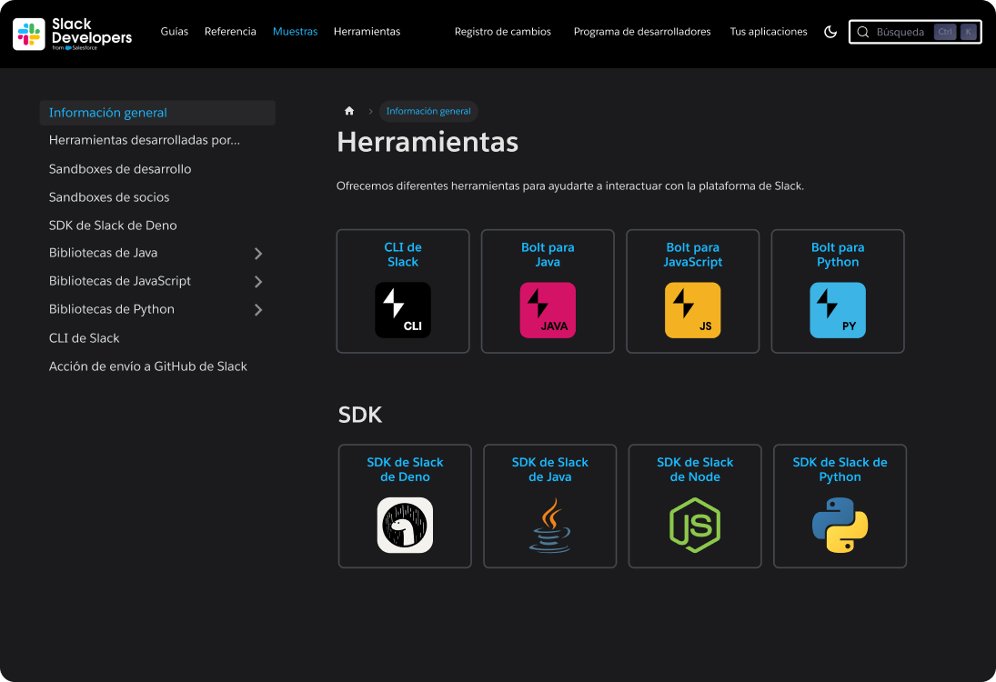Expand Bibliotecas de Python sidebar section

258,310
